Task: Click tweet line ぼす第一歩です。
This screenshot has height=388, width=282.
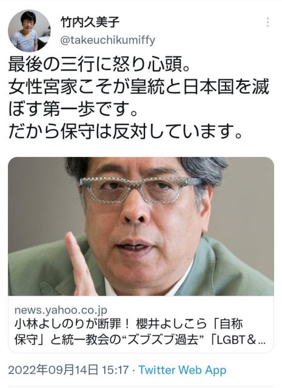Action: (x=73, y=109)
